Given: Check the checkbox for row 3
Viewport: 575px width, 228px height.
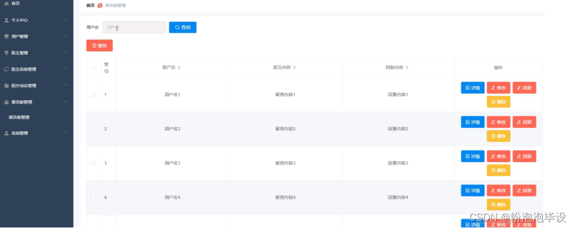Looking at the screenshot, I should (x=94, y=163).
